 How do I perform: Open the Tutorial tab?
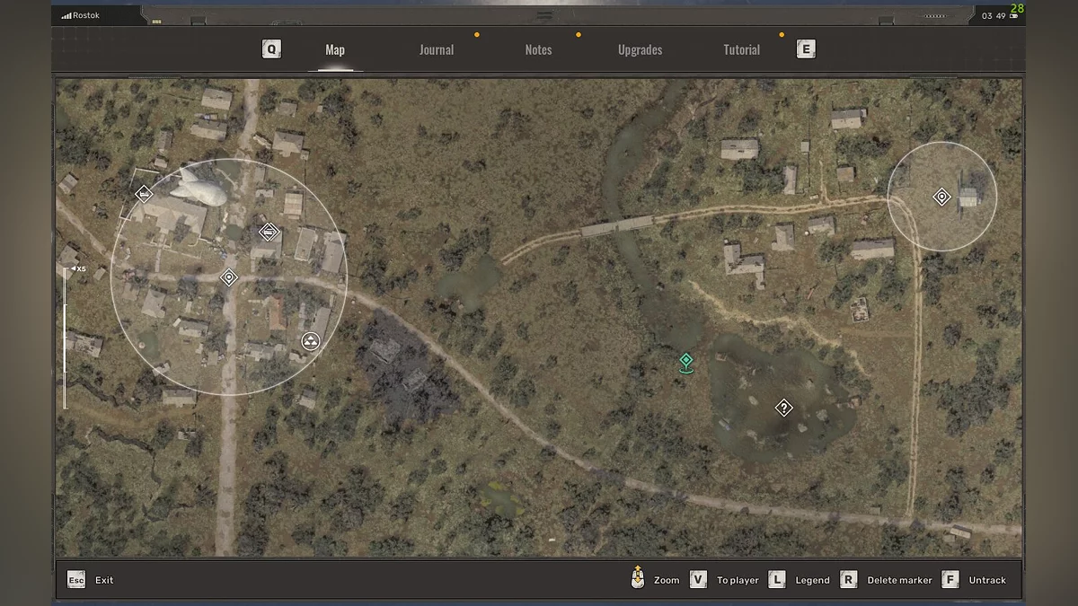[742, 50]
